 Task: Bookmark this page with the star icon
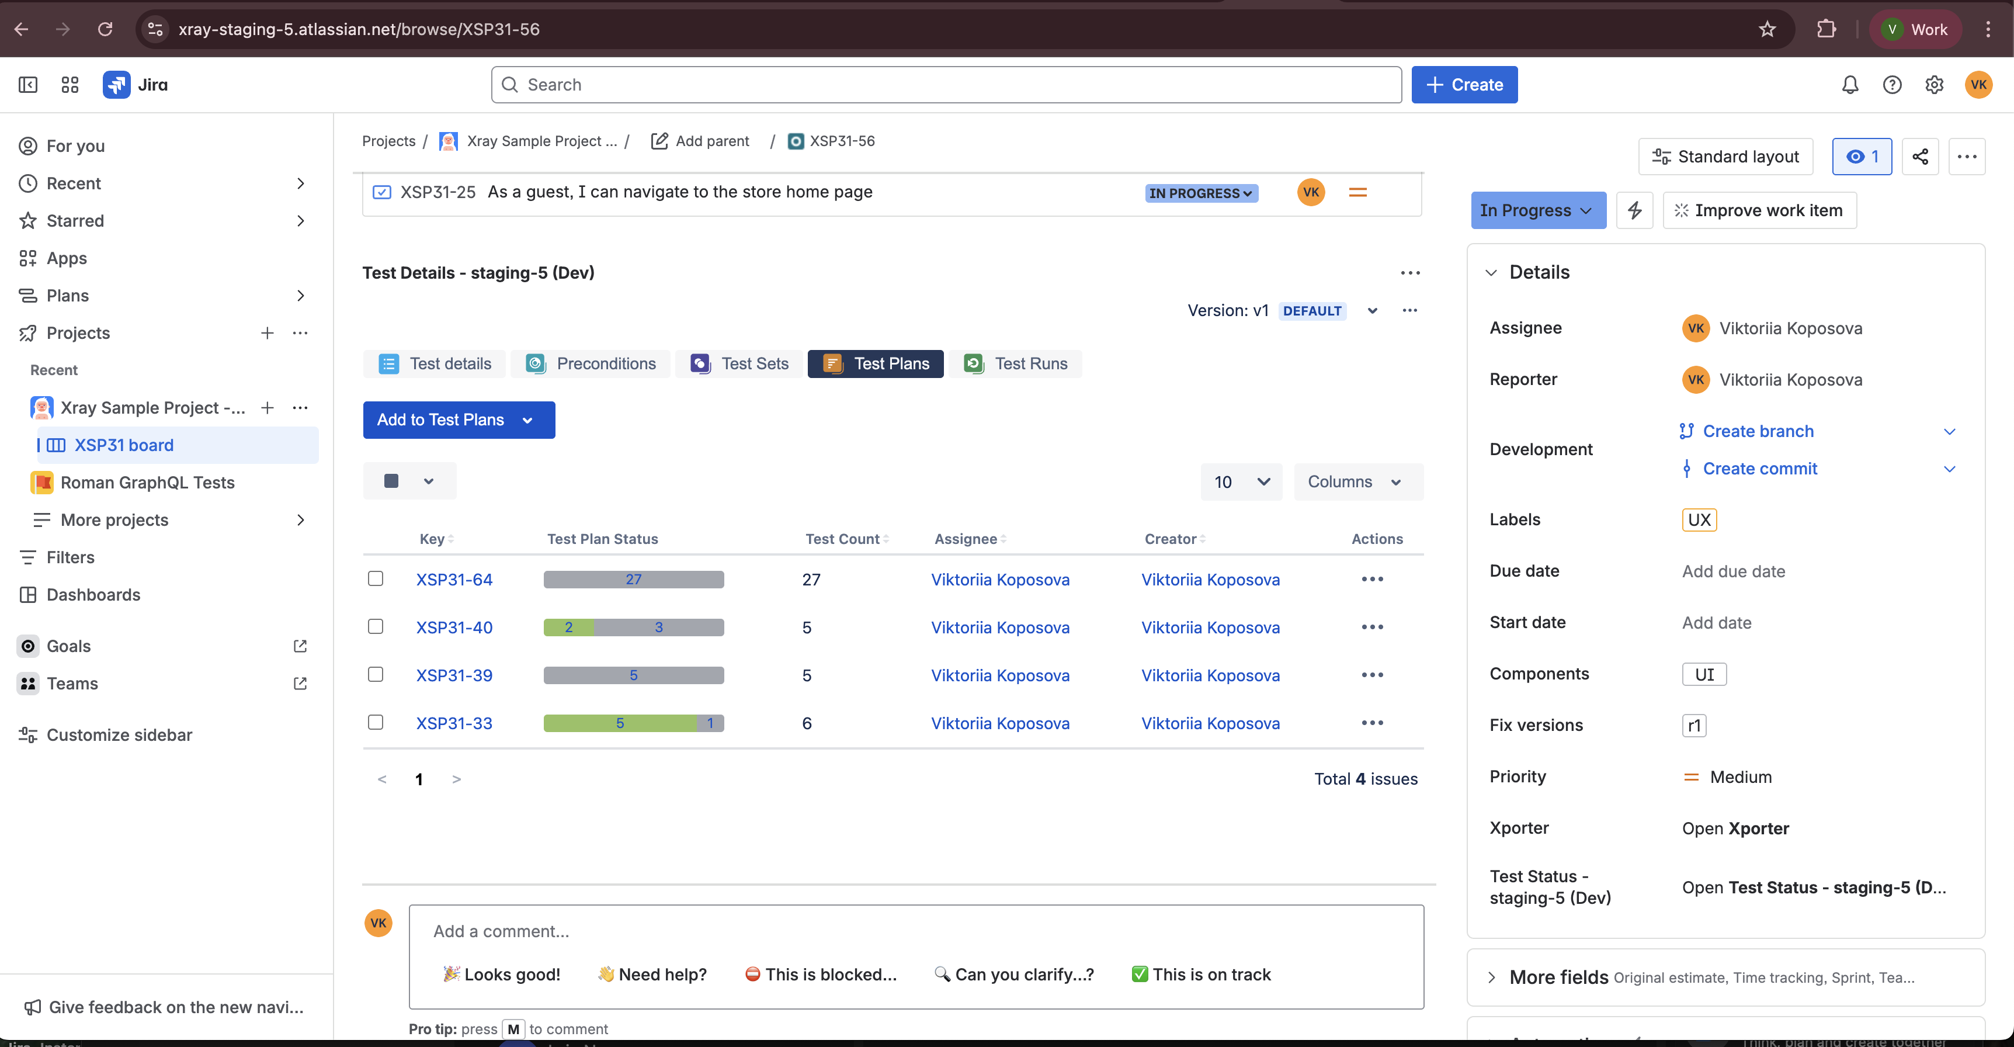point(1767,30)
